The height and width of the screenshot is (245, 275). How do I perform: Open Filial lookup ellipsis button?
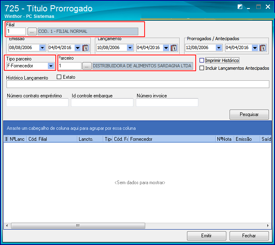pos(32,32)
